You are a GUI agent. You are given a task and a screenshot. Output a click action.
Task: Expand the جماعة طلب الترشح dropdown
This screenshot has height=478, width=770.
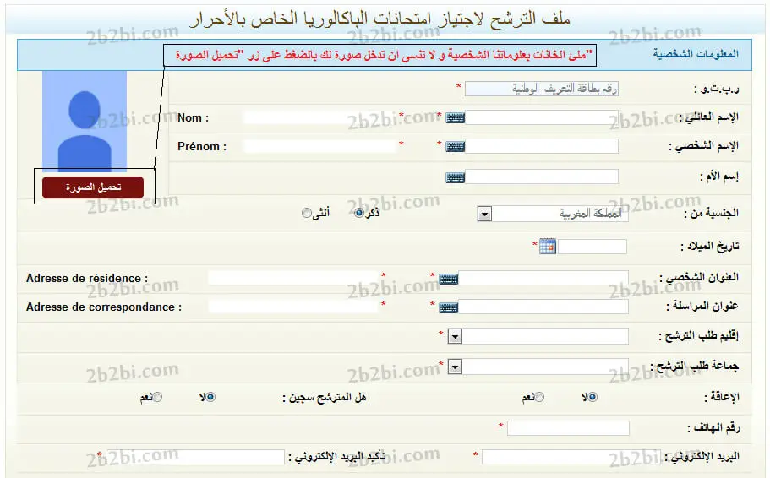coord(455,367)
